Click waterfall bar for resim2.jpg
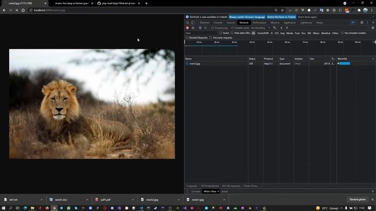 (x=345, y=63)
